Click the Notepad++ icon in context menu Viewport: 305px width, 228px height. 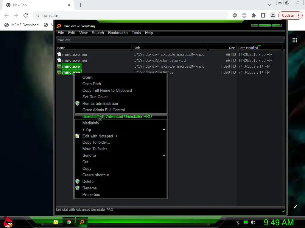point(77,136)
